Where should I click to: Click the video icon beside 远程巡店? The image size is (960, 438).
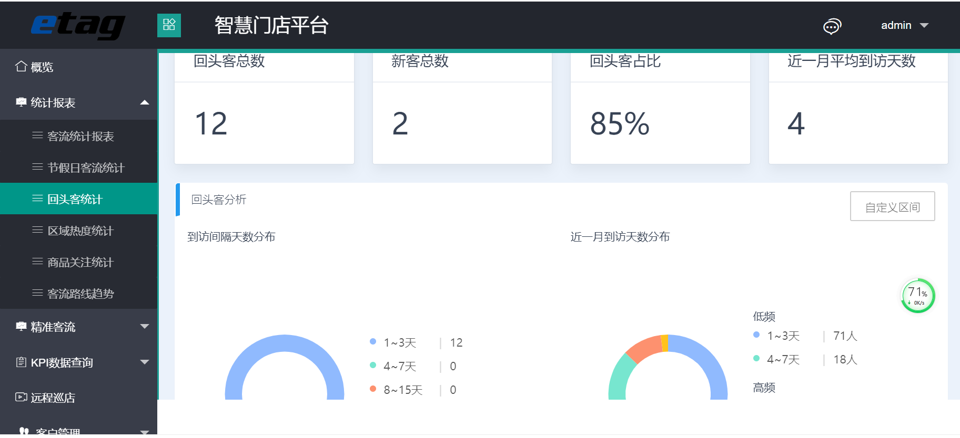coord(21,397)
